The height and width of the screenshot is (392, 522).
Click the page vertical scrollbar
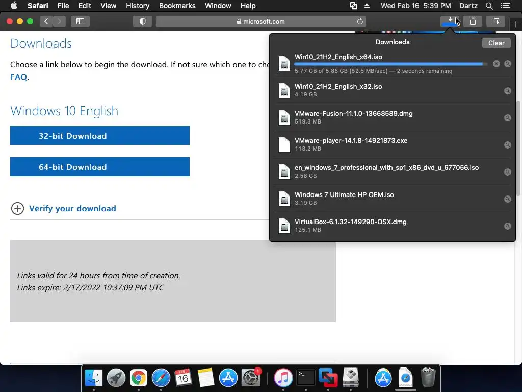tap(518, 149)
